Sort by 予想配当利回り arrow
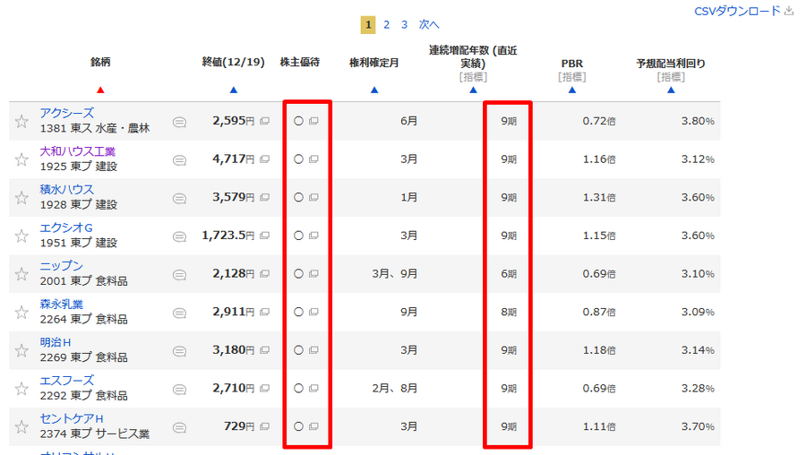 point(671,90)
